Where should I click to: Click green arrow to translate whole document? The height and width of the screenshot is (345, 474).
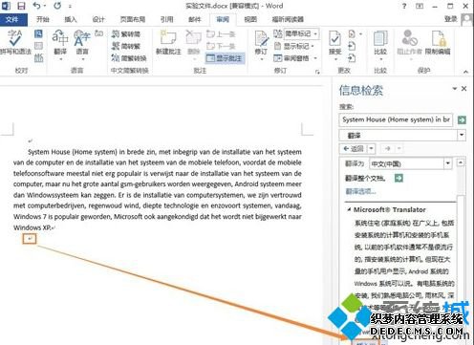[x=399, y=178]
